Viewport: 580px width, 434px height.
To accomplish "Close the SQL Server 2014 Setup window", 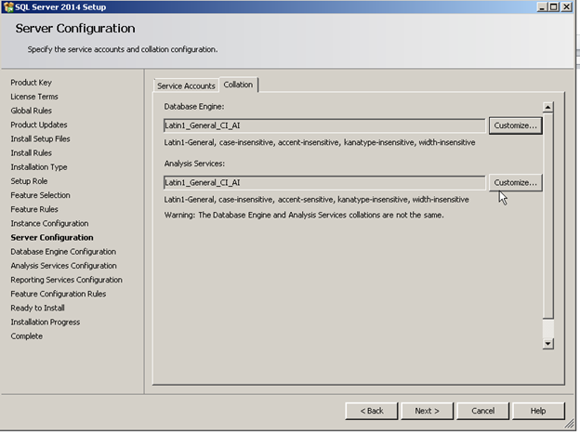I will 566,7.
